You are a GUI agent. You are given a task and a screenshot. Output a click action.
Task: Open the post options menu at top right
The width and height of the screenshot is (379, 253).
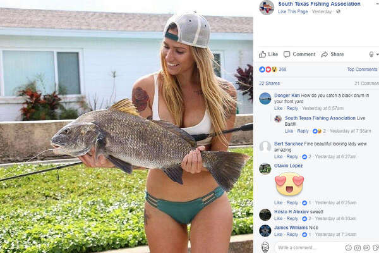tap(377, 4)
